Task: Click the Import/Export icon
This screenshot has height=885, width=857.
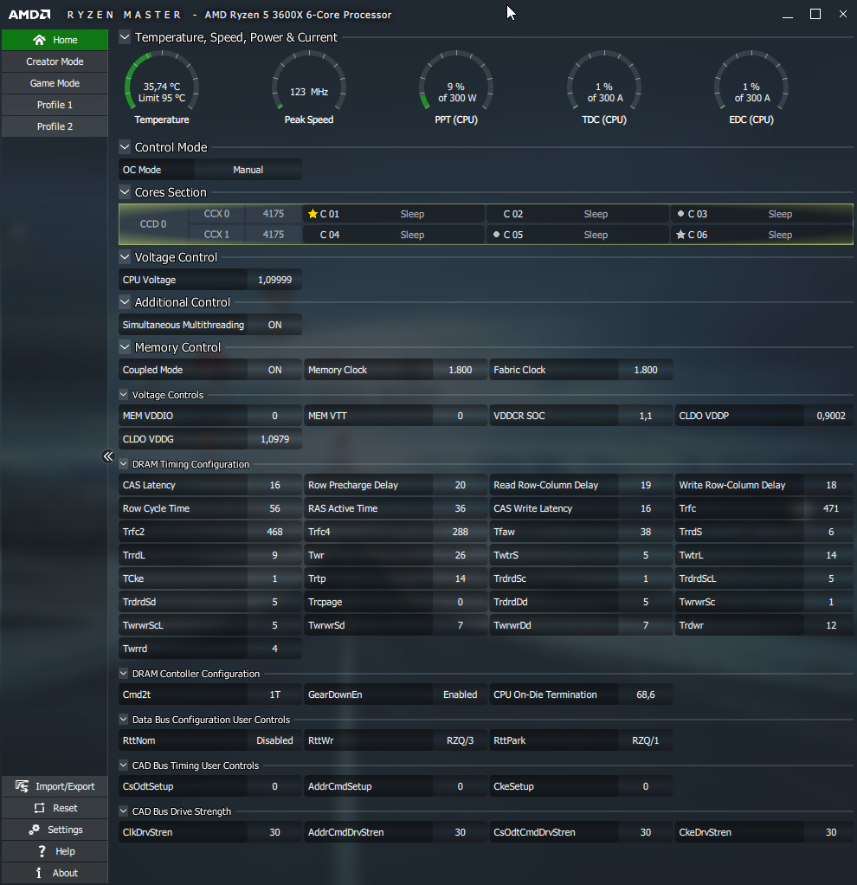Action: tap(22, 786)
